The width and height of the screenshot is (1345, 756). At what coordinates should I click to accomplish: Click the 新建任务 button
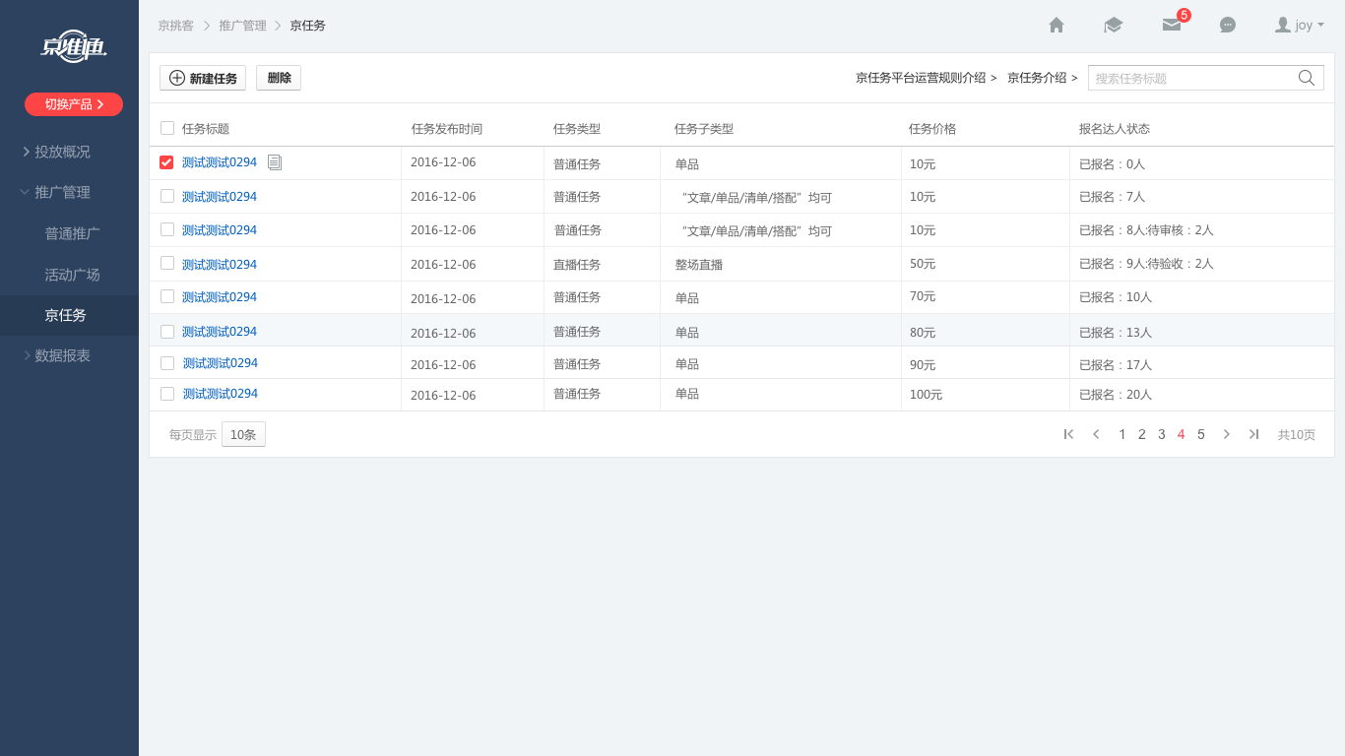click(x=203, y=78)
